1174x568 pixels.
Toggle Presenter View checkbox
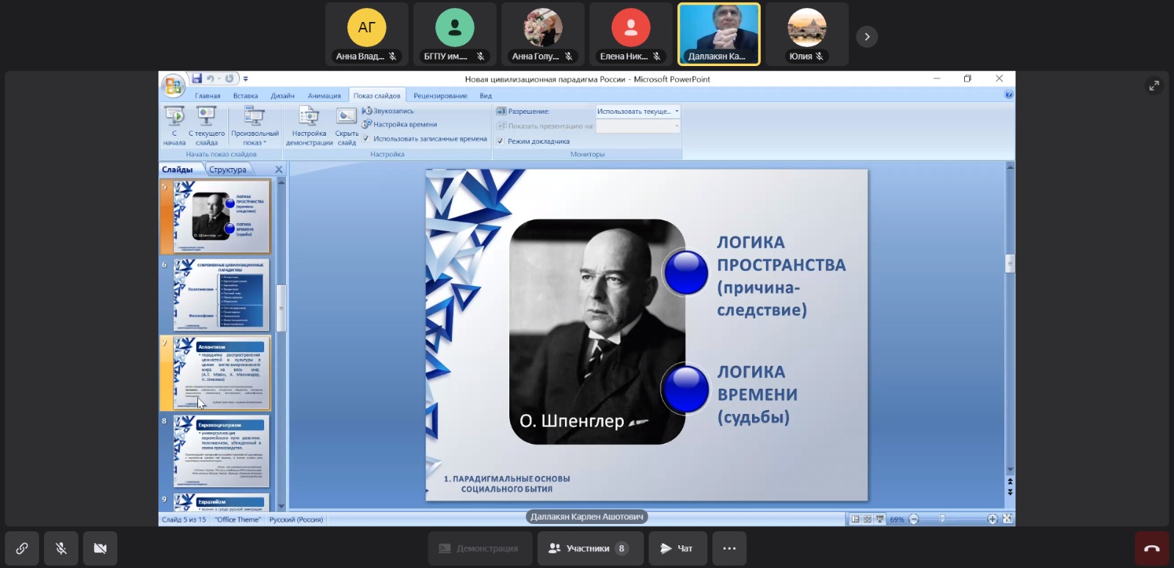[x=500, y=141]
